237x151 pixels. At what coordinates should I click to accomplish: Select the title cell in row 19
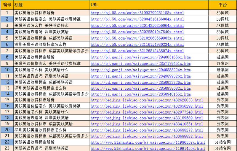(x=52, y=124)
